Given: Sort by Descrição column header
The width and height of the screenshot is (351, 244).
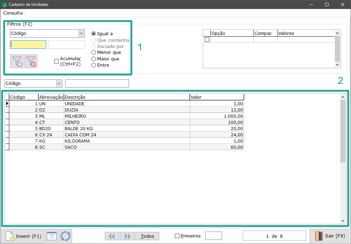Looking at the screenshot, I should click(x=127, y=97).
